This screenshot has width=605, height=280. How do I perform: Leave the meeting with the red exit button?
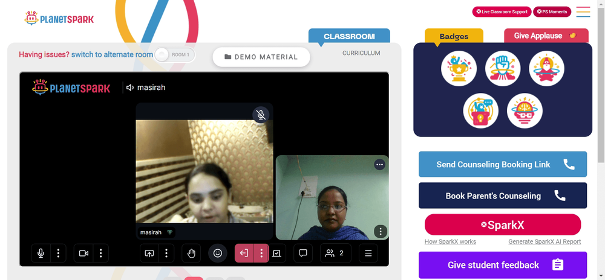244,253
